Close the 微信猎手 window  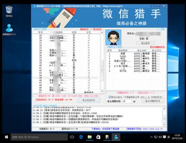164,6
